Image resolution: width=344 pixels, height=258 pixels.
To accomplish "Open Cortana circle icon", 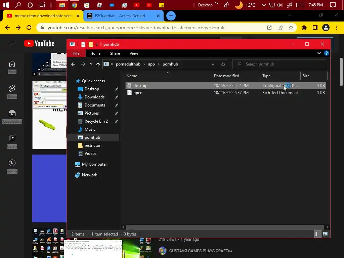I will click(x=30, y=5).
